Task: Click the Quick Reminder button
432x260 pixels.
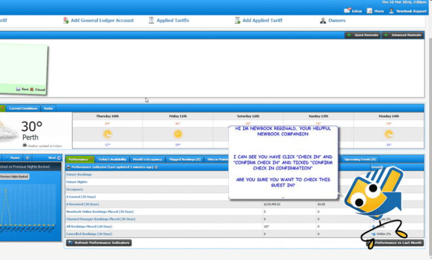Action: [x=363, y=35]
